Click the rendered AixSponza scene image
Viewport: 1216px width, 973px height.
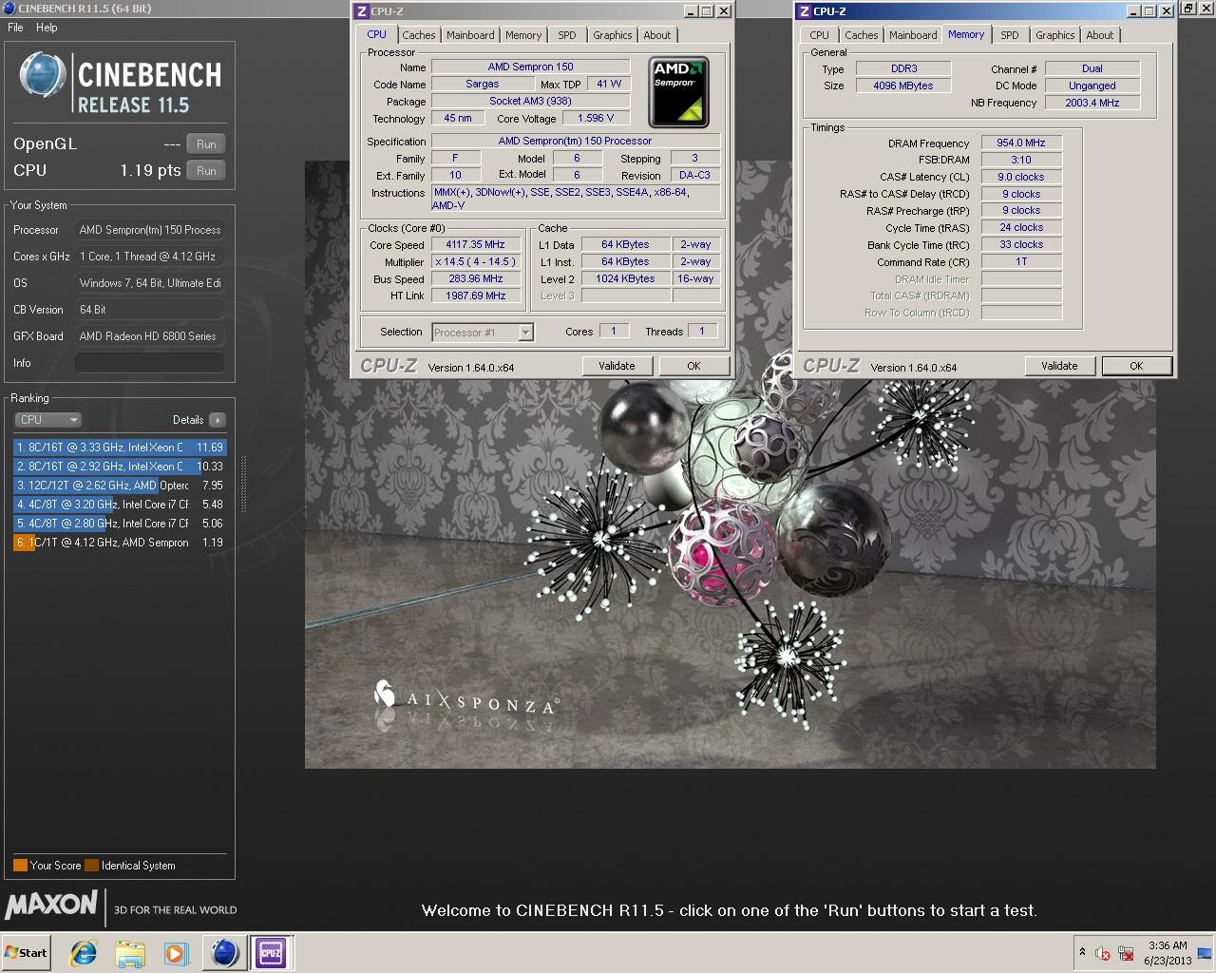coord(730,465)
